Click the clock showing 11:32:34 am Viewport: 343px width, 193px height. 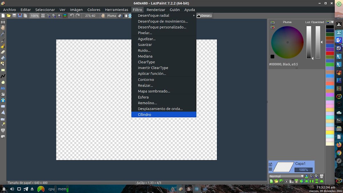click(x=326, y=187)
